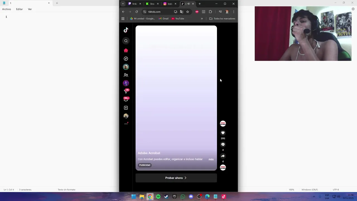Click Probar ahora button

pyautogui.click(x=176, y=178)
